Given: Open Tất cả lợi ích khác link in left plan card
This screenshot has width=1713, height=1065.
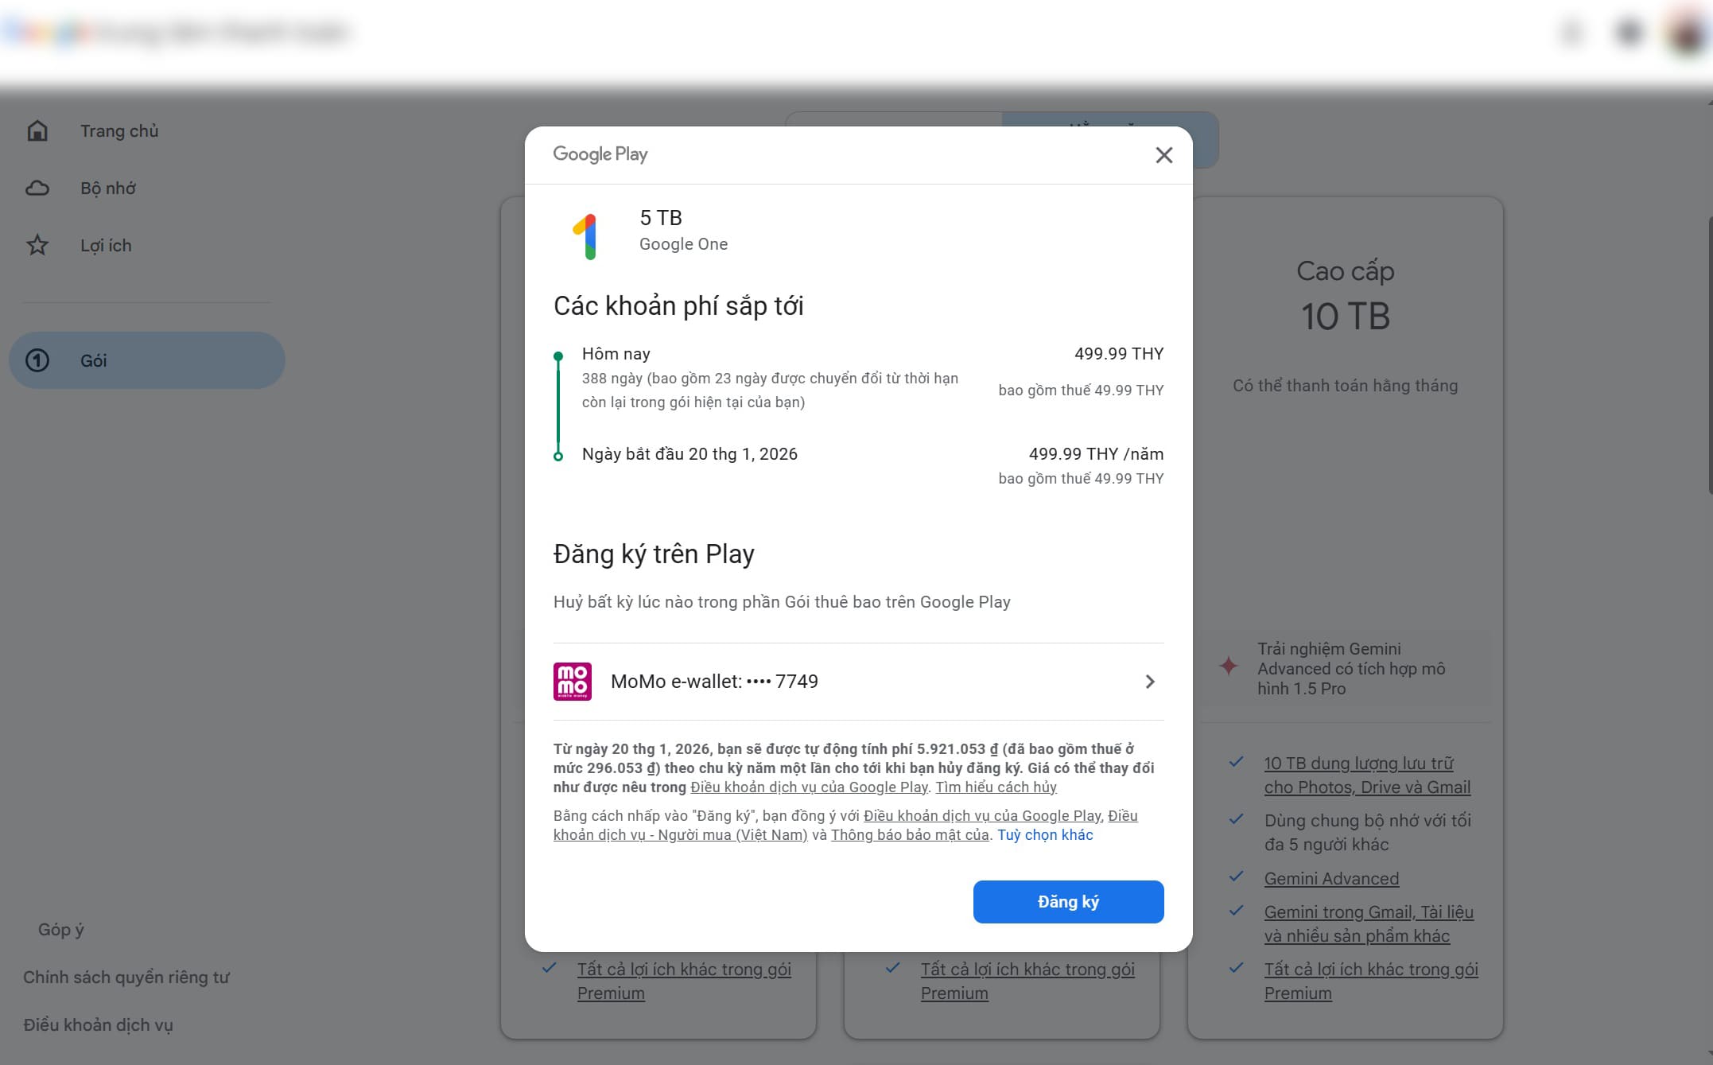Looking at the screenshot, I should point(684,981).
